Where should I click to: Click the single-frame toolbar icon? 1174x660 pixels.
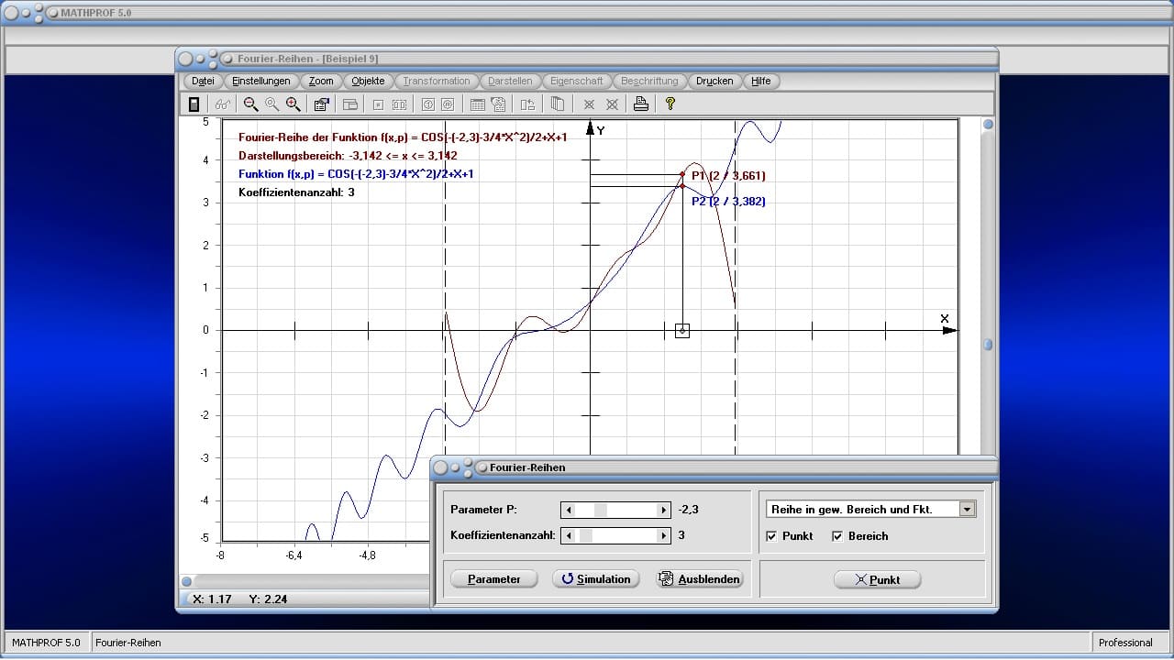coord(379,104)
